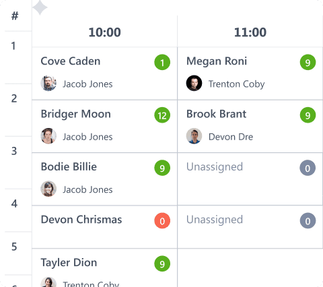Open the Tayler Dion appointment
Viewport: 323px width, 287px height.
point(104,267)
